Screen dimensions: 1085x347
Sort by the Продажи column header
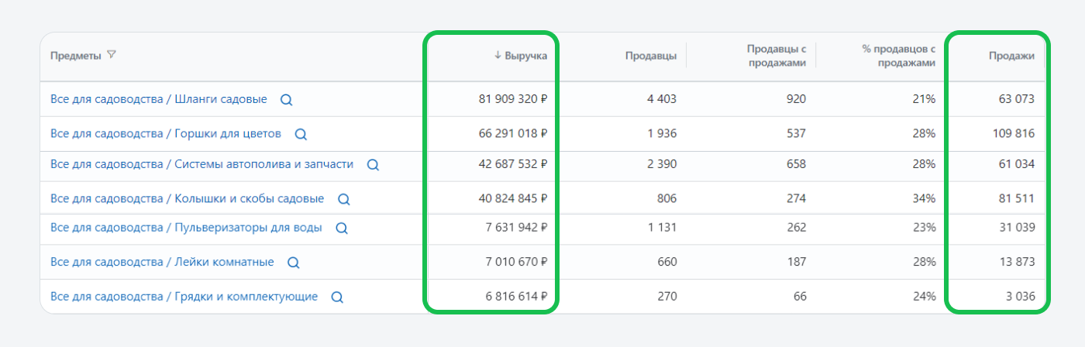pyautogui.click(x=1011, y=56)
